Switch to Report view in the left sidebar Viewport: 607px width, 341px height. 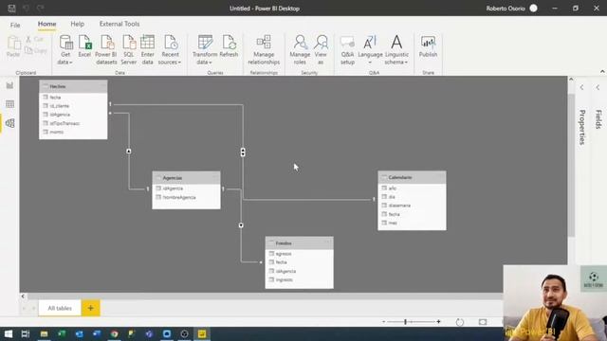9,85
